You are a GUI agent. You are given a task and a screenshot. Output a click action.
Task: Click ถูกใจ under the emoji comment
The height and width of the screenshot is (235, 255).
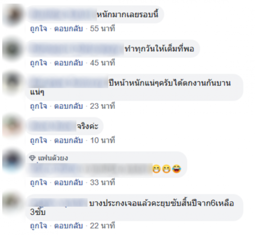[39, 182]
